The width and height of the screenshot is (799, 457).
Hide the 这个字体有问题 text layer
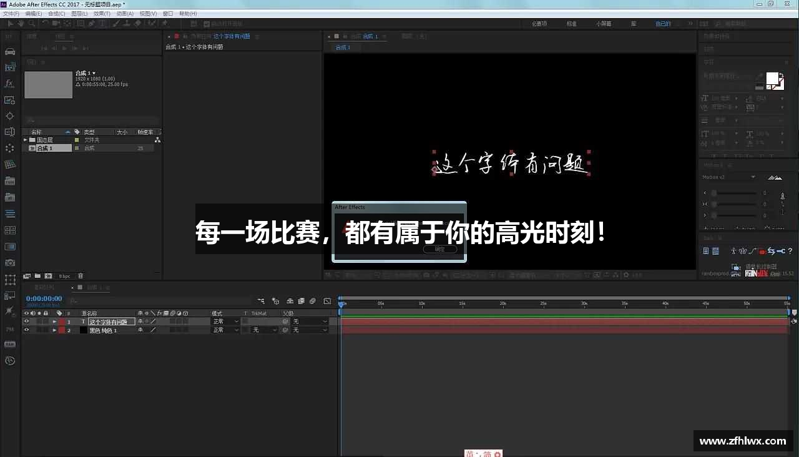pos(26,322)
